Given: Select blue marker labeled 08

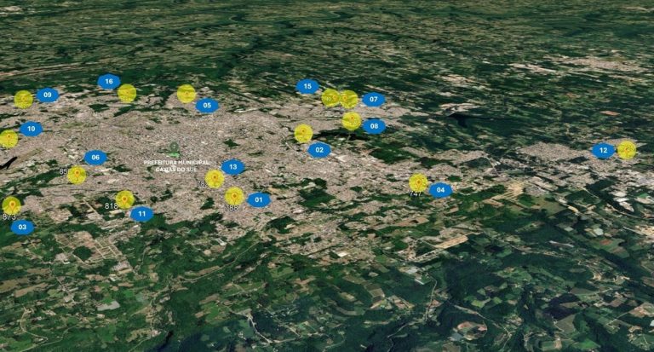Looking at the screenshot, I should 373,126.
